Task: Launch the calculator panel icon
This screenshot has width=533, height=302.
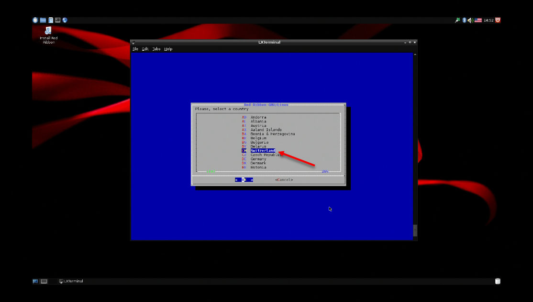Action: tap(50, 20)
